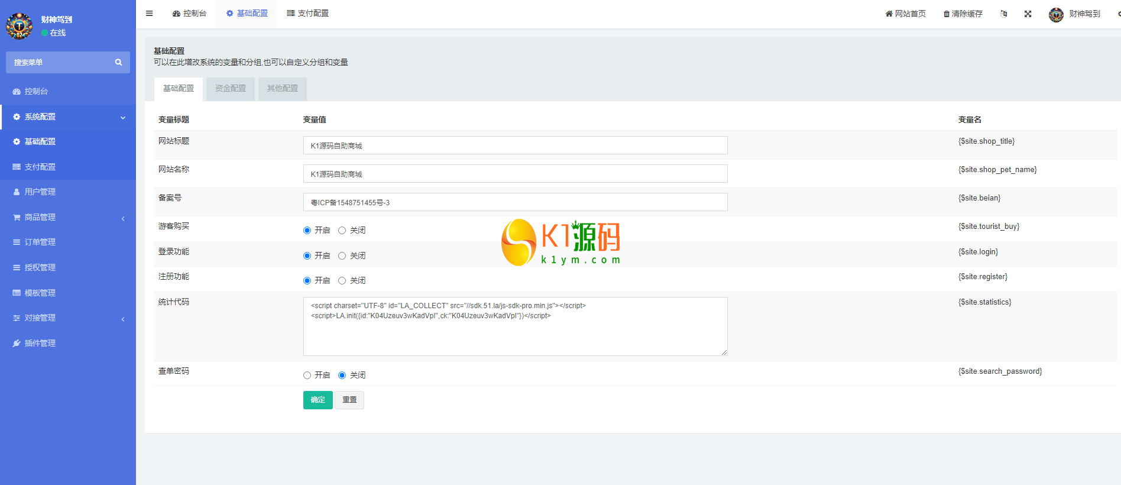Viewport: 1121px width, 485px height.
Task: Click the trash icon beside 清除缓存
Action: pos(947,14)
